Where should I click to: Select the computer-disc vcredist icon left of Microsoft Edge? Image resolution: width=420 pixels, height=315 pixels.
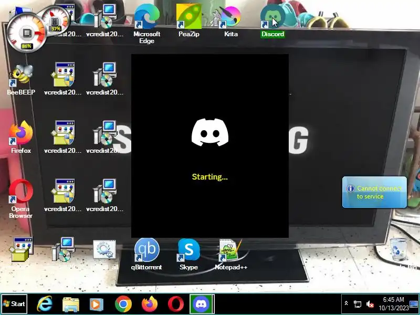click(104, 20)
